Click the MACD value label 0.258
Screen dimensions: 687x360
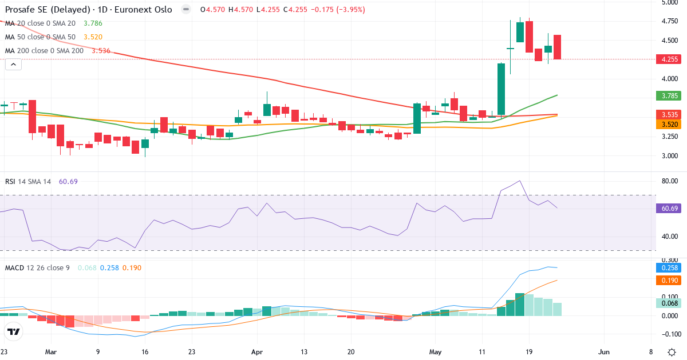tap(669, 267)
